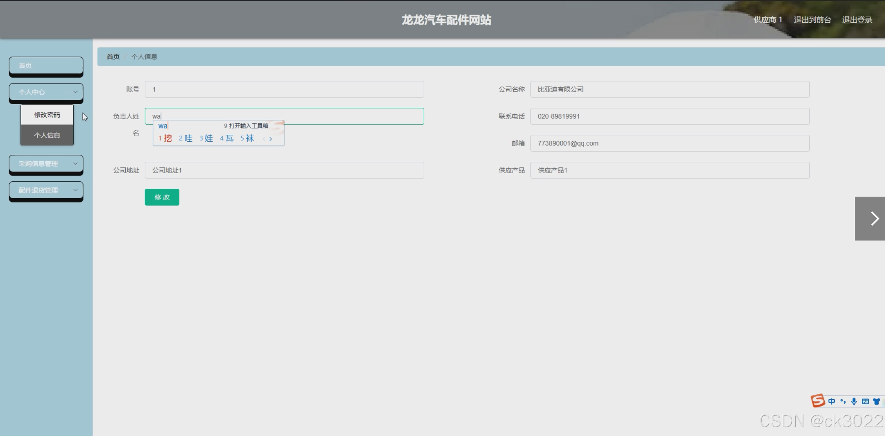885x436 pixels.
Task: Click into the 联系电话 input field
Action: pos(670,116)
